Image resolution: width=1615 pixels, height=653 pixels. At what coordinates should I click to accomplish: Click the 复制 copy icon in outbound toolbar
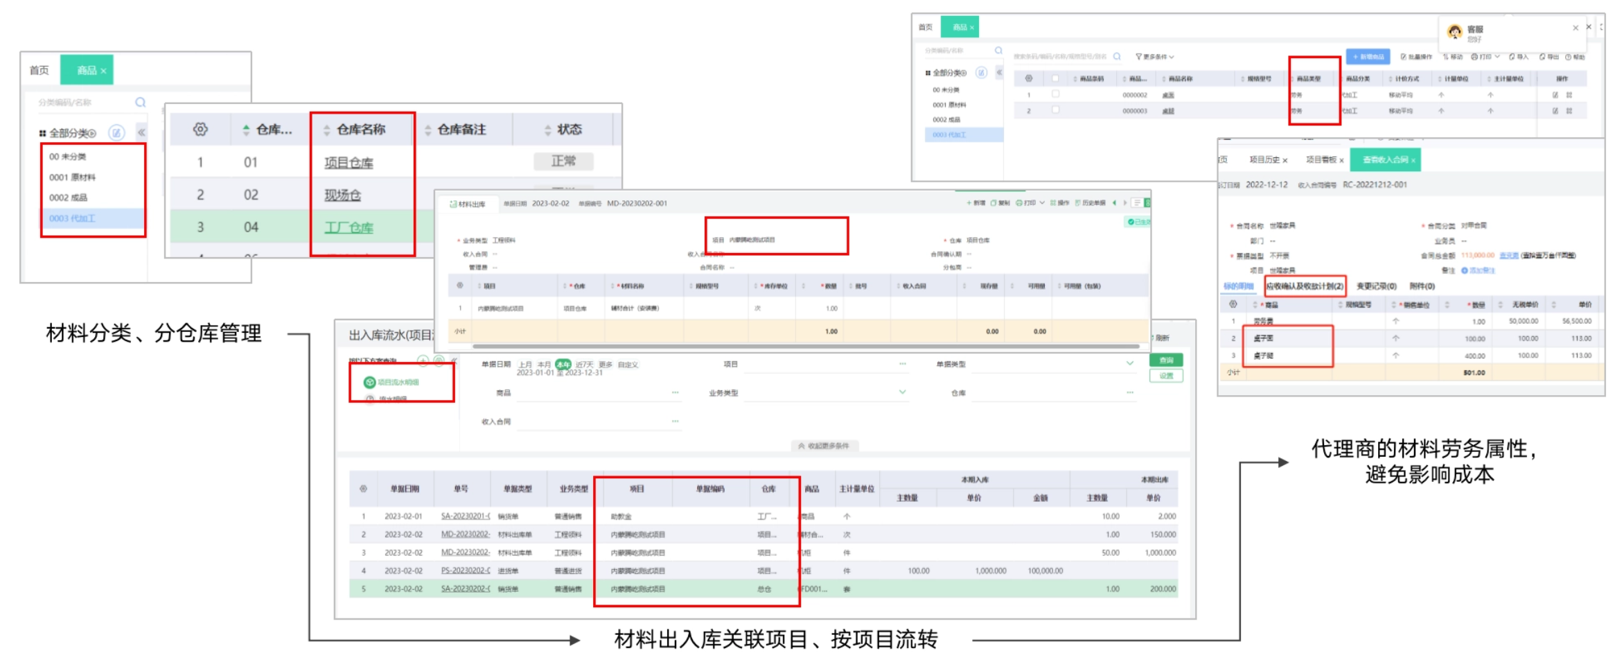pos(994,203)
